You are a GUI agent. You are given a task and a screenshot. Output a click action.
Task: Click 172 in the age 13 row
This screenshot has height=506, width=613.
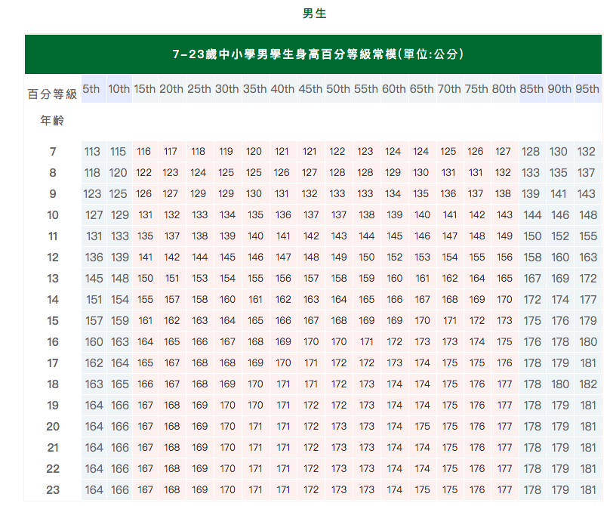[588, 279]
